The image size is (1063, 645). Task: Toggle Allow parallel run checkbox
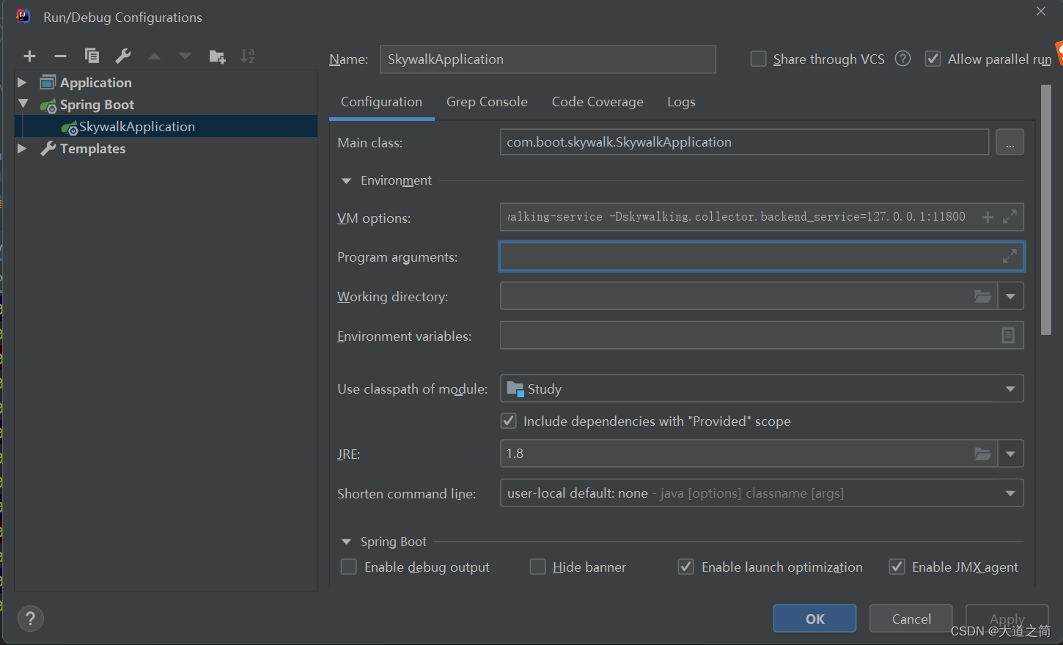click(933, 59)
